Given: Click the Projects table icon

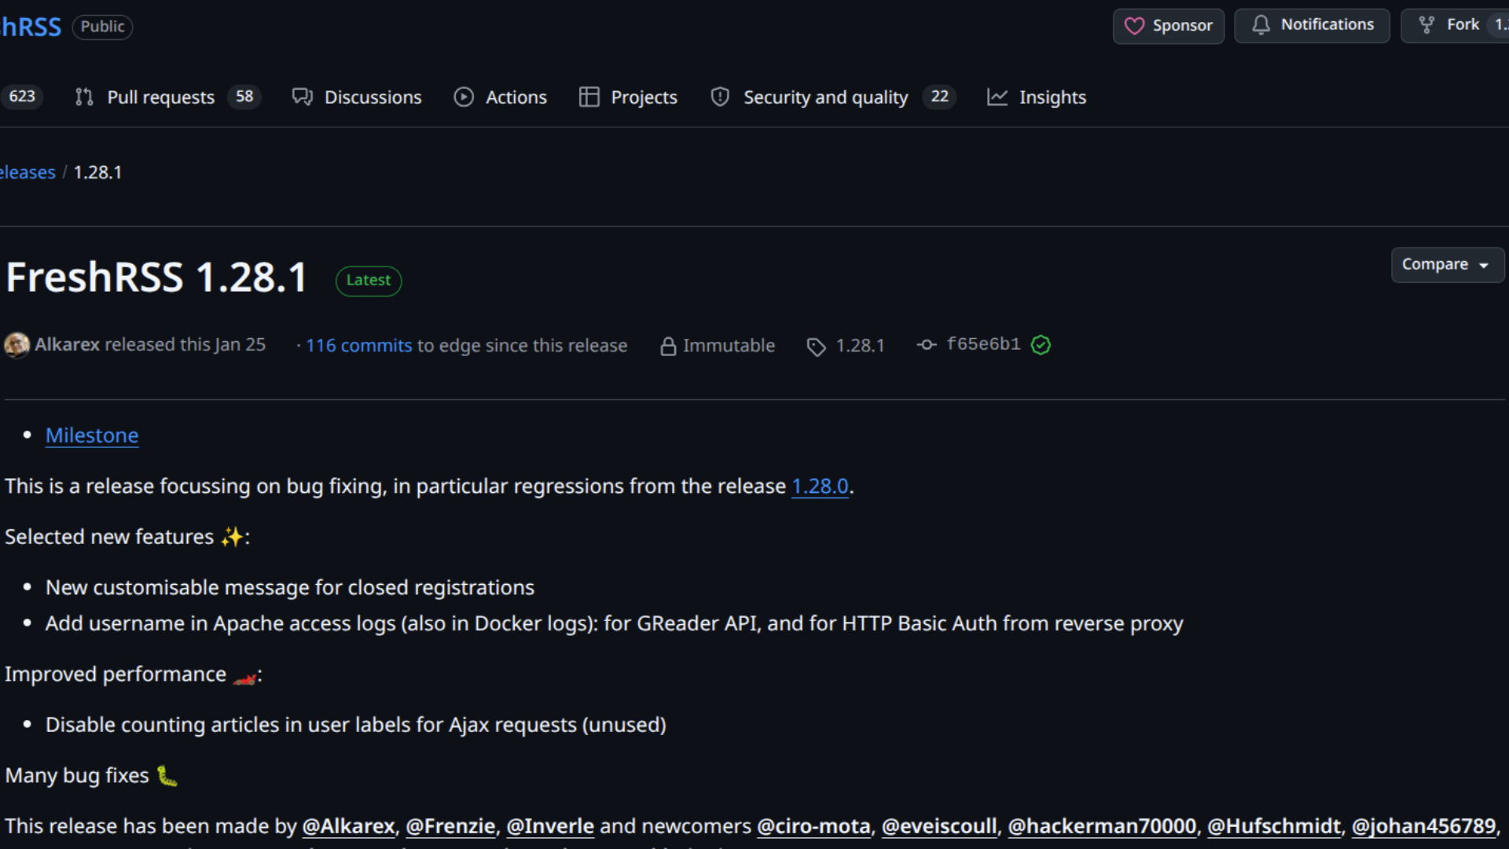Looking at the screenshot, I should [589, 97].
